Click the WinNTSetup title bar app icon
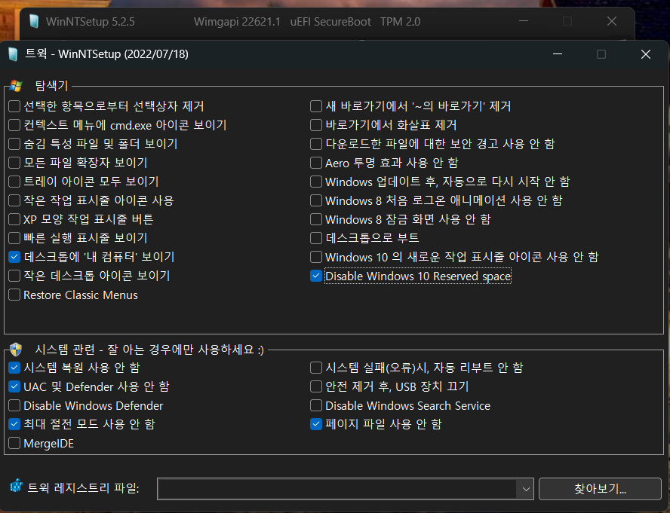Image resolution: width=670 pixels, height=513 pixels. coord(34,21)
